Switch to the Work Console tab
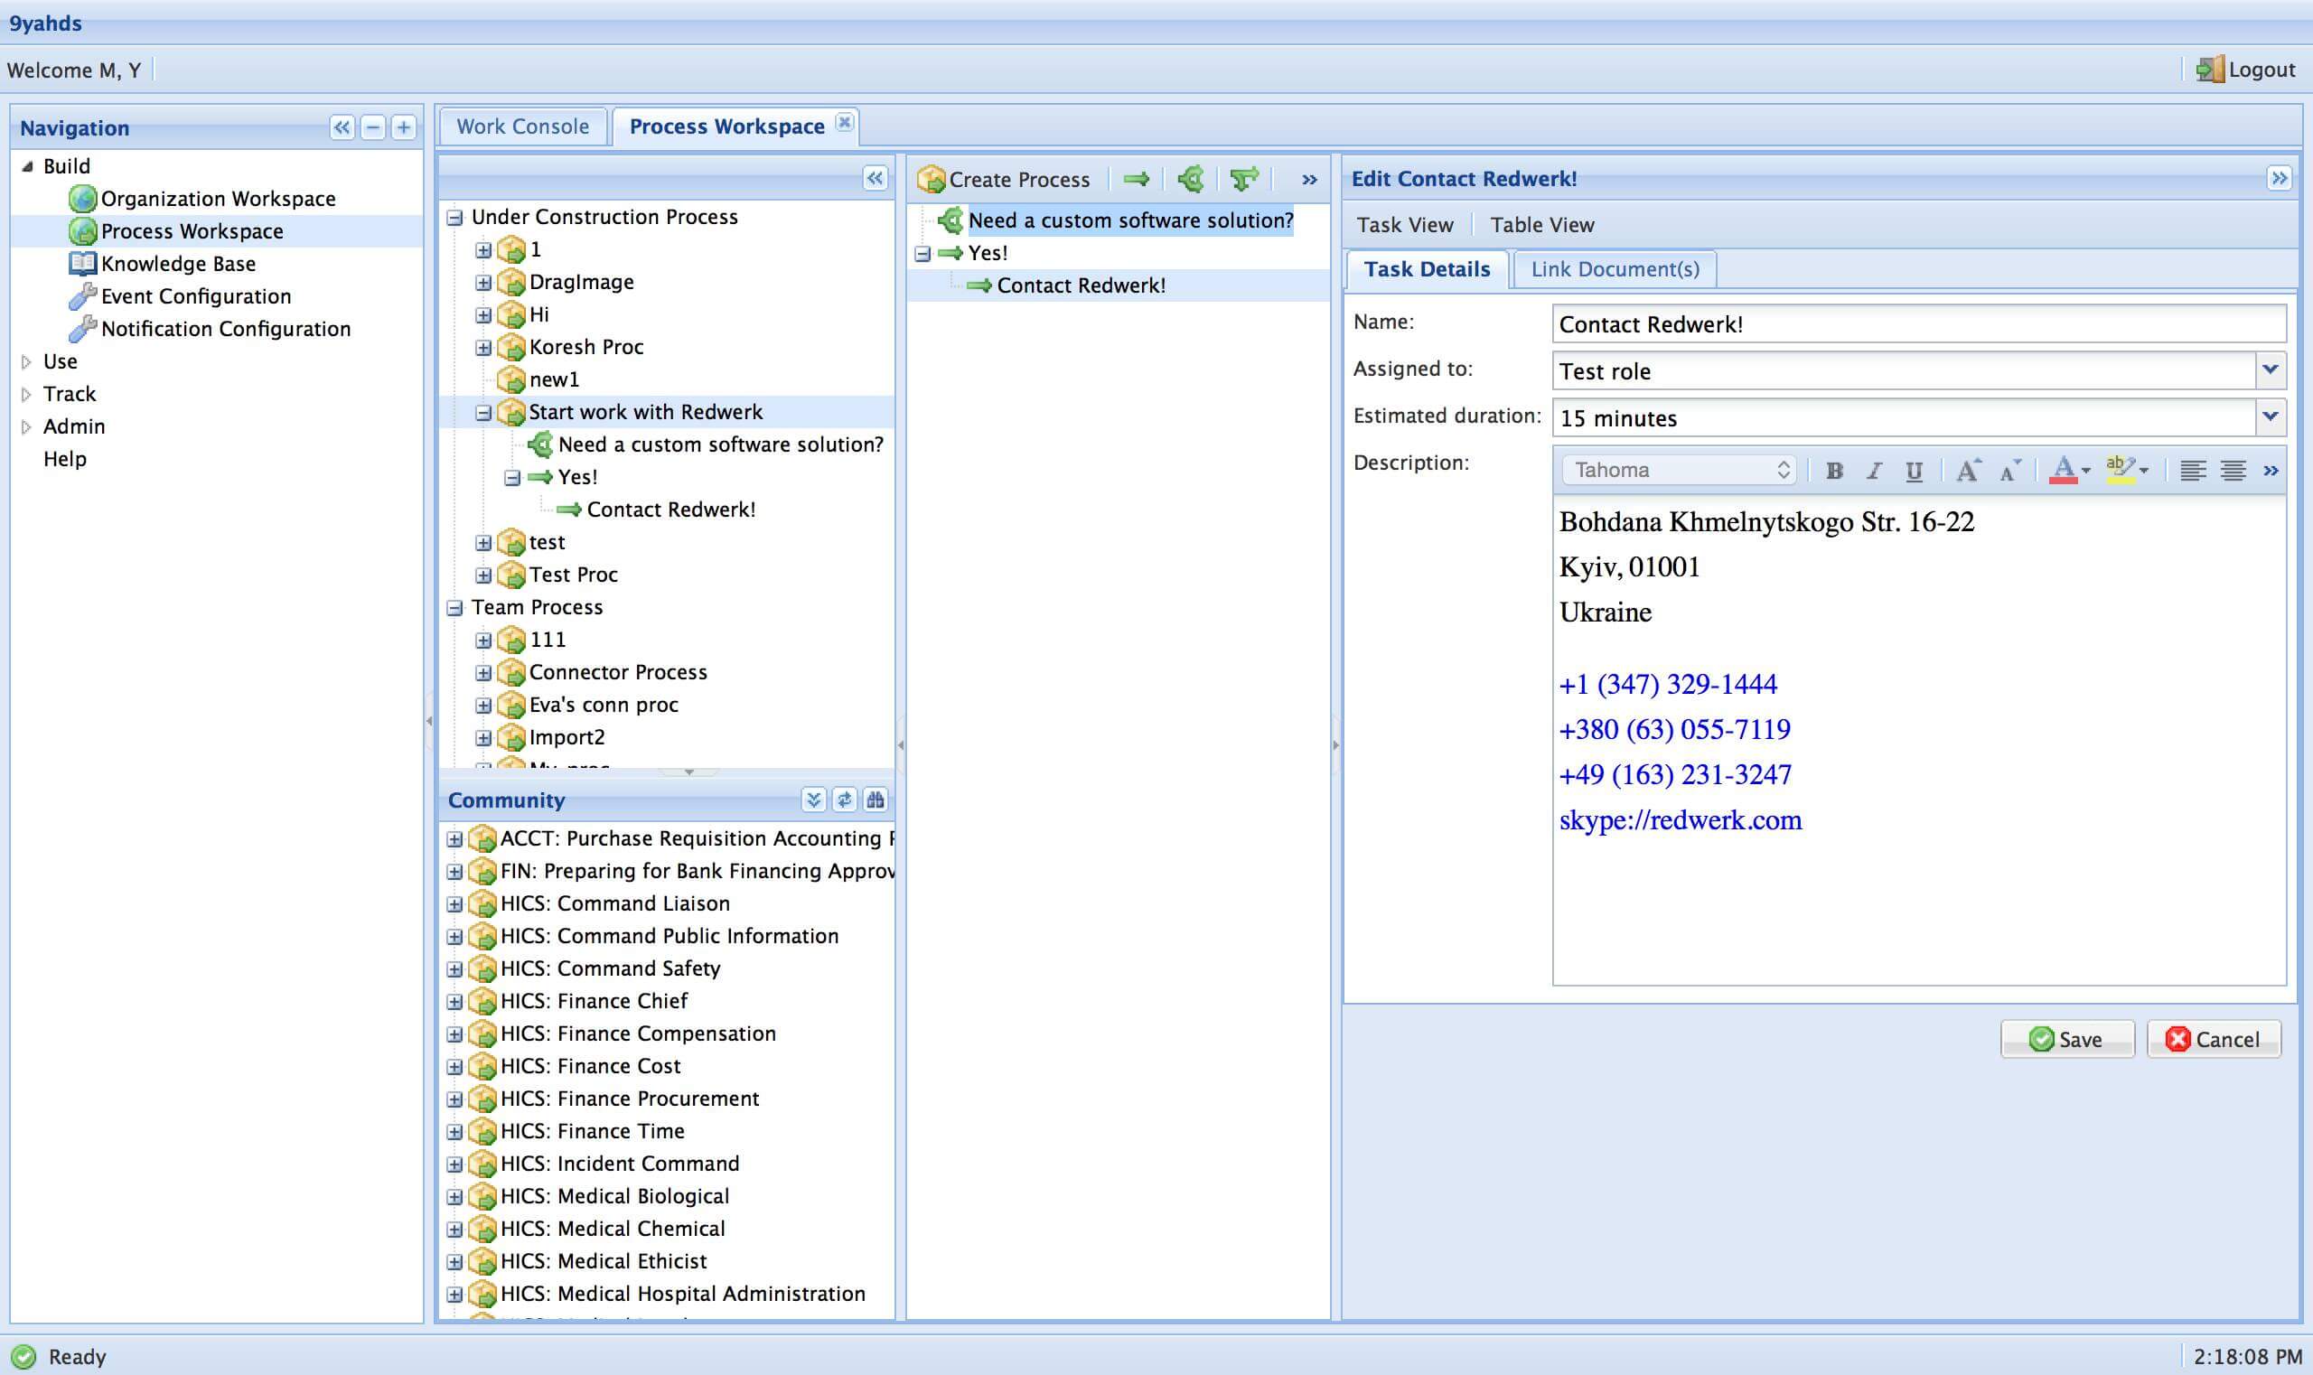This screenshot has width=2313, height=1375. 522,126
